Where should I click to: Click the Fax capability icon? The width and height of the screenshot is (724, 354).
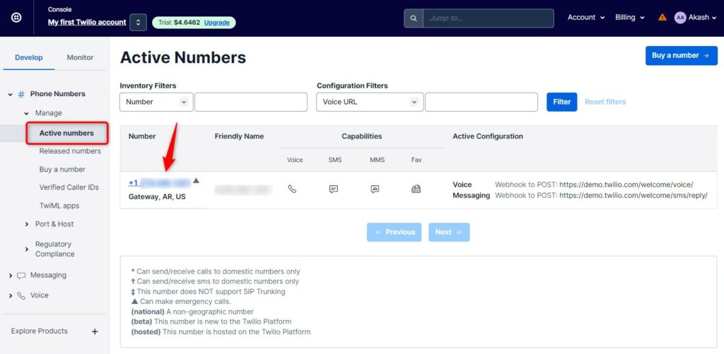click(416, 189)
